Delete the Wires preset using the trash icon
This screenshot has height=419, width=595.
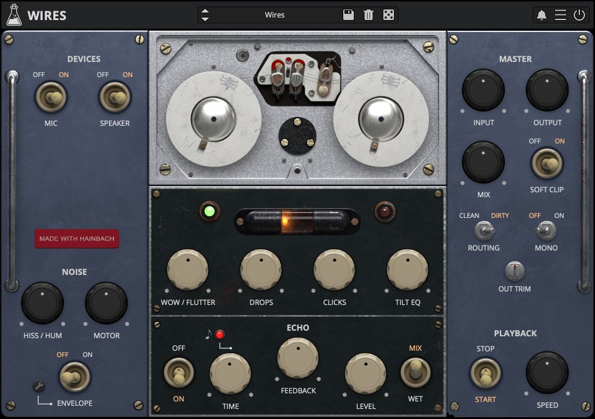click(368, 14)
